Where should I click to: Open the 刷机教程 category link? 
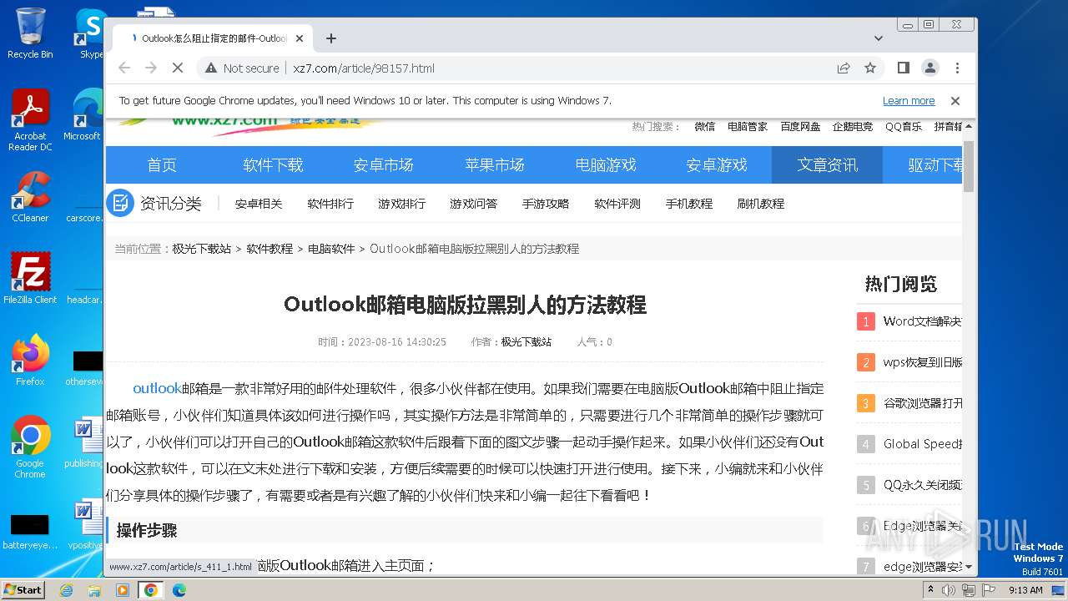[761, 204]
